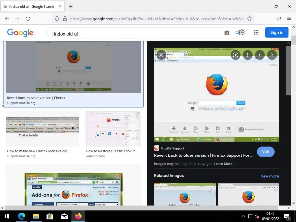The width and height of the screenshot is (296, 222).
Task: Go back using the browser back arrow
Action: pyautogui.click(x=7, y=19)
